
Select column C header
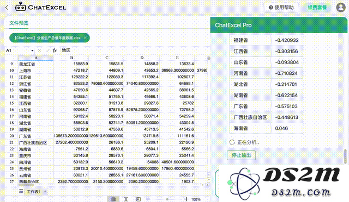(x=107, y=58)
